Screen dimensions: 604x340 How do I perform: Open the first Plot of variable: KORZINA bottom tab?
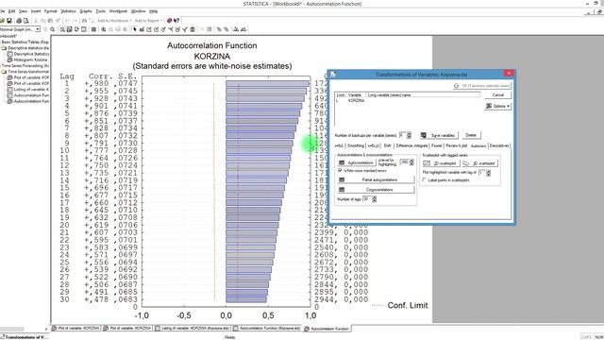point(76,329)
